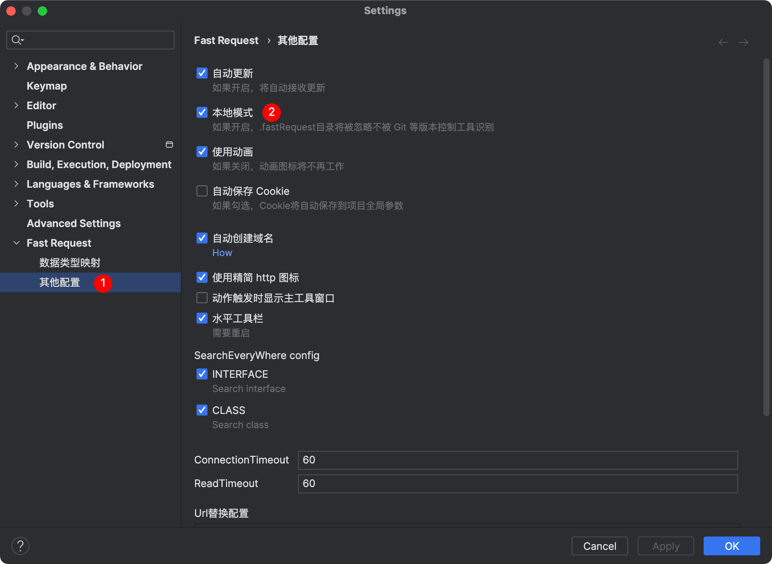Expand the Tools settings section
Image resolution: width=772 pixels, height=564 pixels.
16,203
